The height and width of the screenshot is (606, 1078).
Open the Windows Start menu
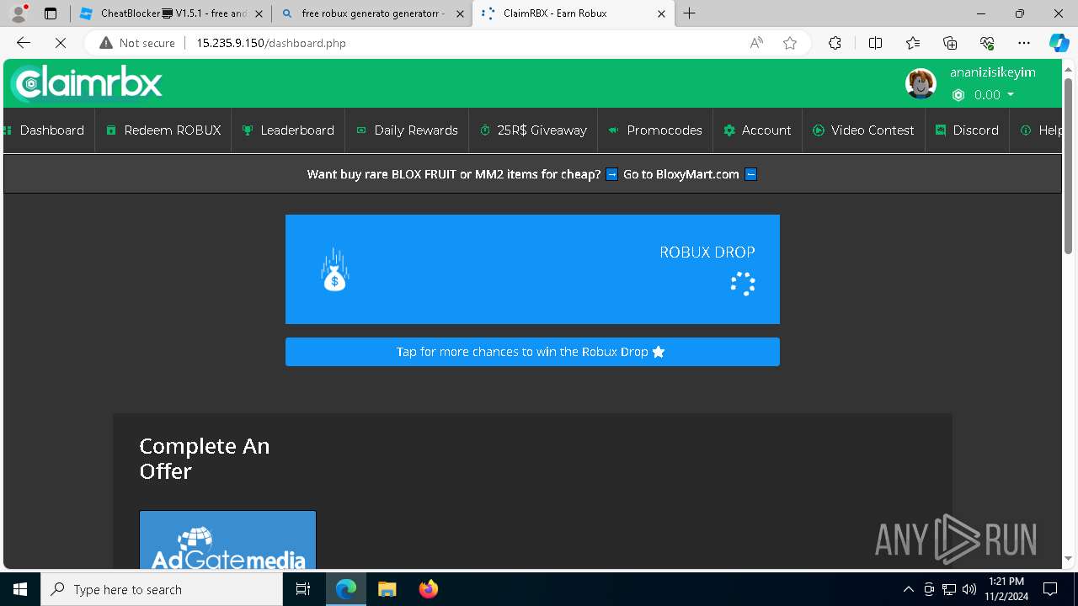[x=20, y=589]
